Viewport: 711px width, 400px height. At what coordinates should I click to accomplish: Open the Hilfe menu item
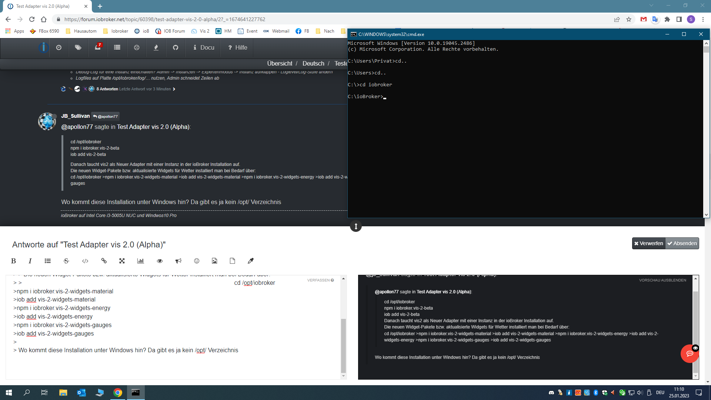coord(238,47)
